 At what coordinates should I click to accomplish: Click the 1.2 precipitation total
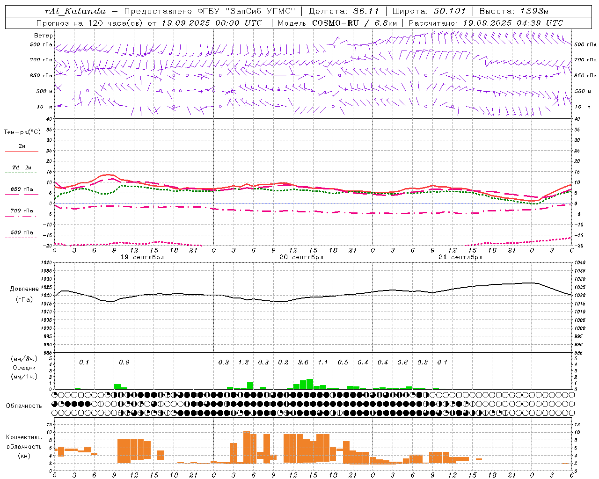pos(243,362)
